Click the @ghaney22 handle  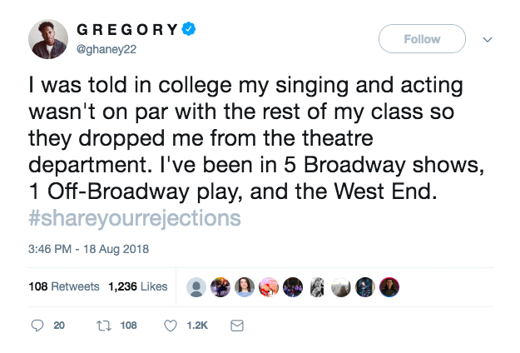(x=104, y=48)
